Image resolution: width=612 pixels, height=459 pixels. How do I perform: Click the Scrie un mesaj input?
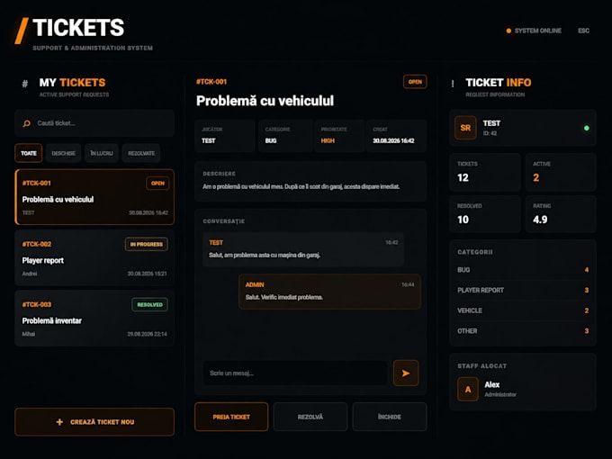[295, 373]
